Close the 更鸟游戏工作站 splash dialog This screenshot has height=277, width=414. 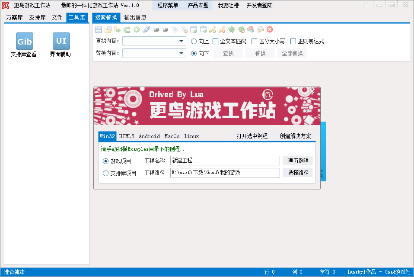(312, 91)
